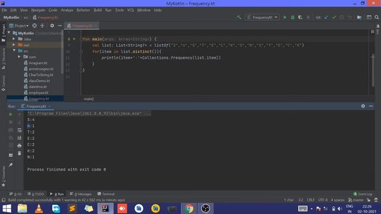Expand the out folder
This screenshot has width=381, height=214.
(14, 45)
